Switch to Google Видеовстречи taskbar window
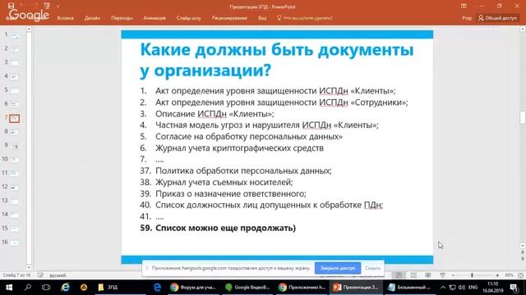This screenshot has width=526, height=295. click(x=247, y=288)
